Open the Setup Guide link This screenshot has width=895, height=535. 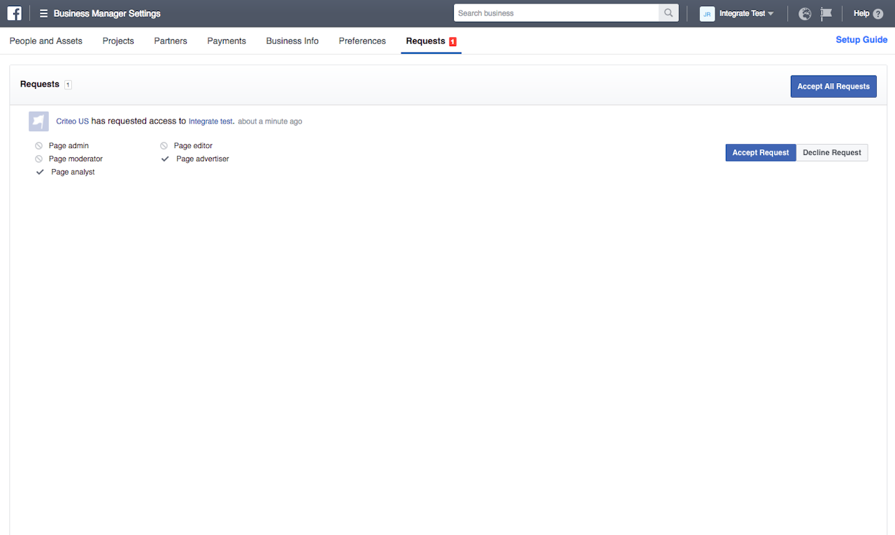(x=861, y=40)
